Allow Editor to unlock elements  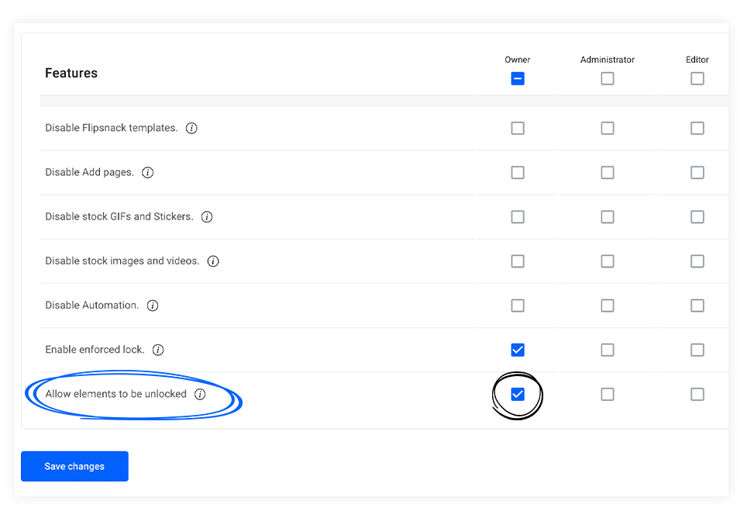697,395
